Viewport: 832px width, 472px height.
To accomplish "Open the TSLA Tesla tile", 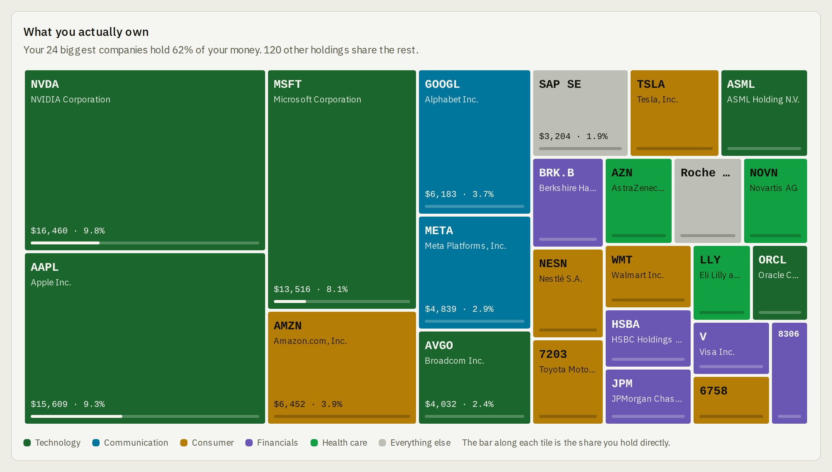I will (x=675, y=113).
